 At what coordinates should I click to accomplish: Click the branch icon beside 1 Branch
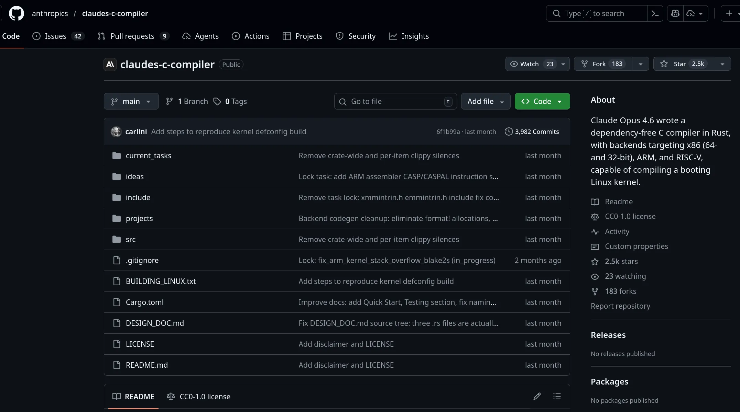coord(169,101)
